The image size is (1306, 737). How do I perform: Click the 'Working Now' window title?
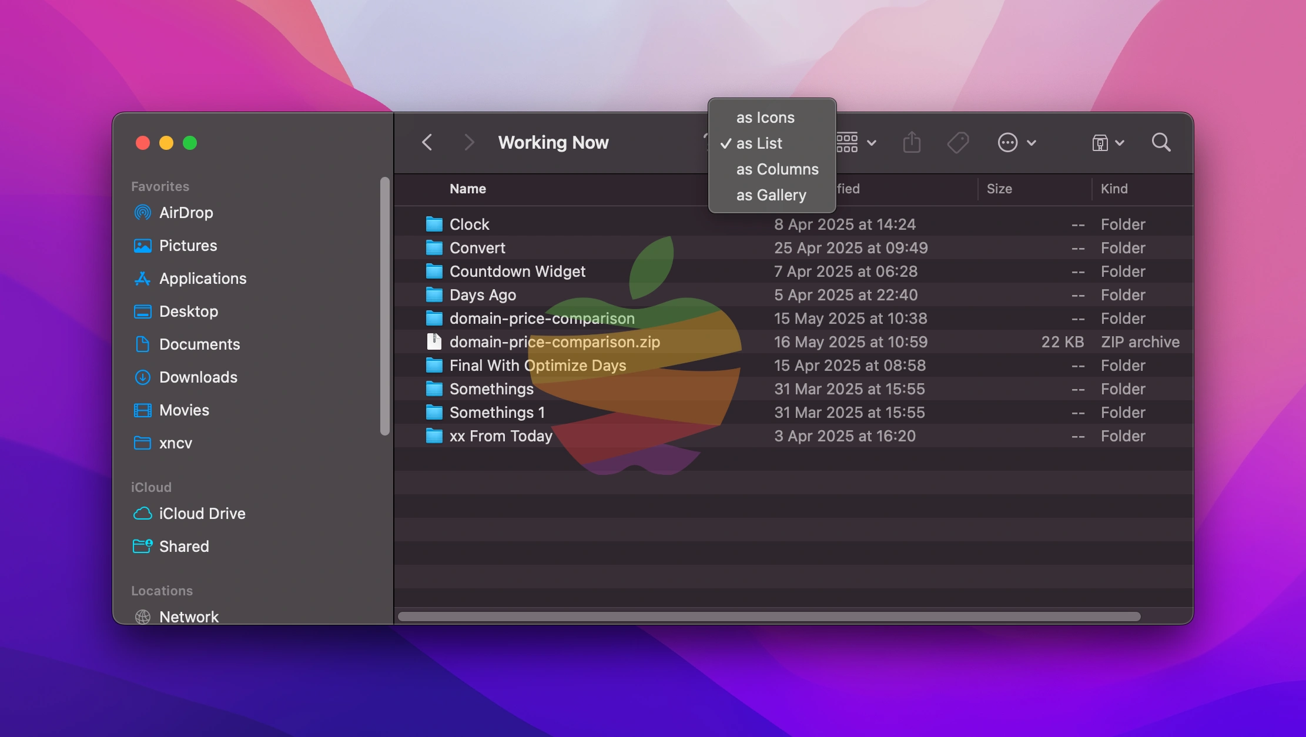553,142
